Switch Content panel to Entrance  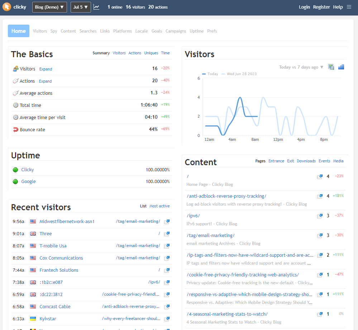[x=276, y=161]
